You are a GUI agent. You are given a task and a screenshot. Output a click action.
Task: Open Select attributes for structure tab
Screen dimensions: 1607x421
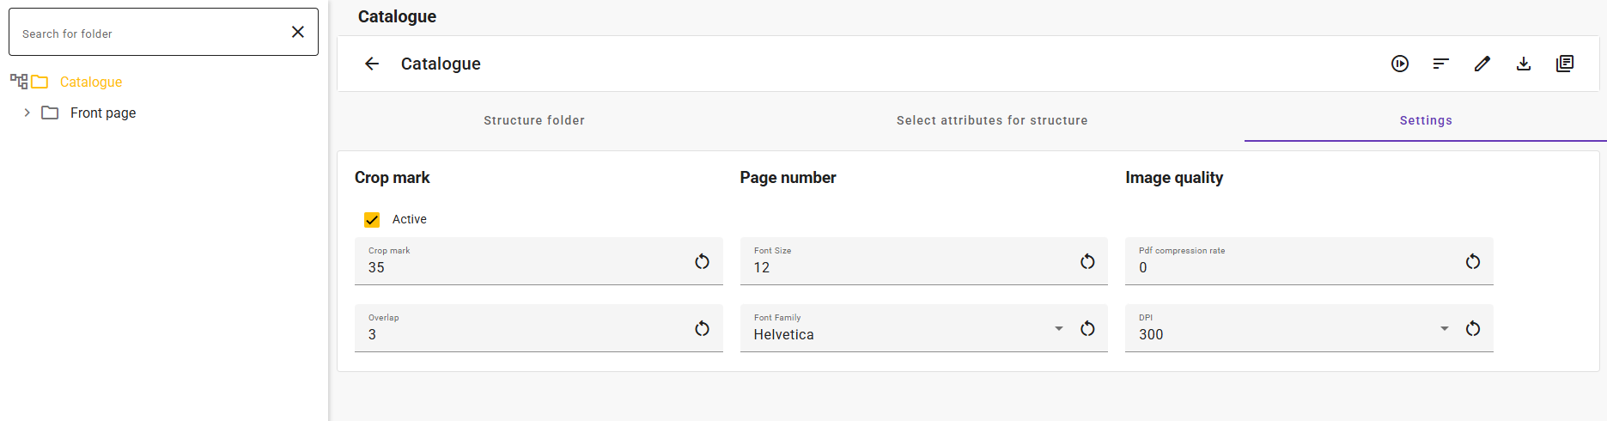click(992, 120)
